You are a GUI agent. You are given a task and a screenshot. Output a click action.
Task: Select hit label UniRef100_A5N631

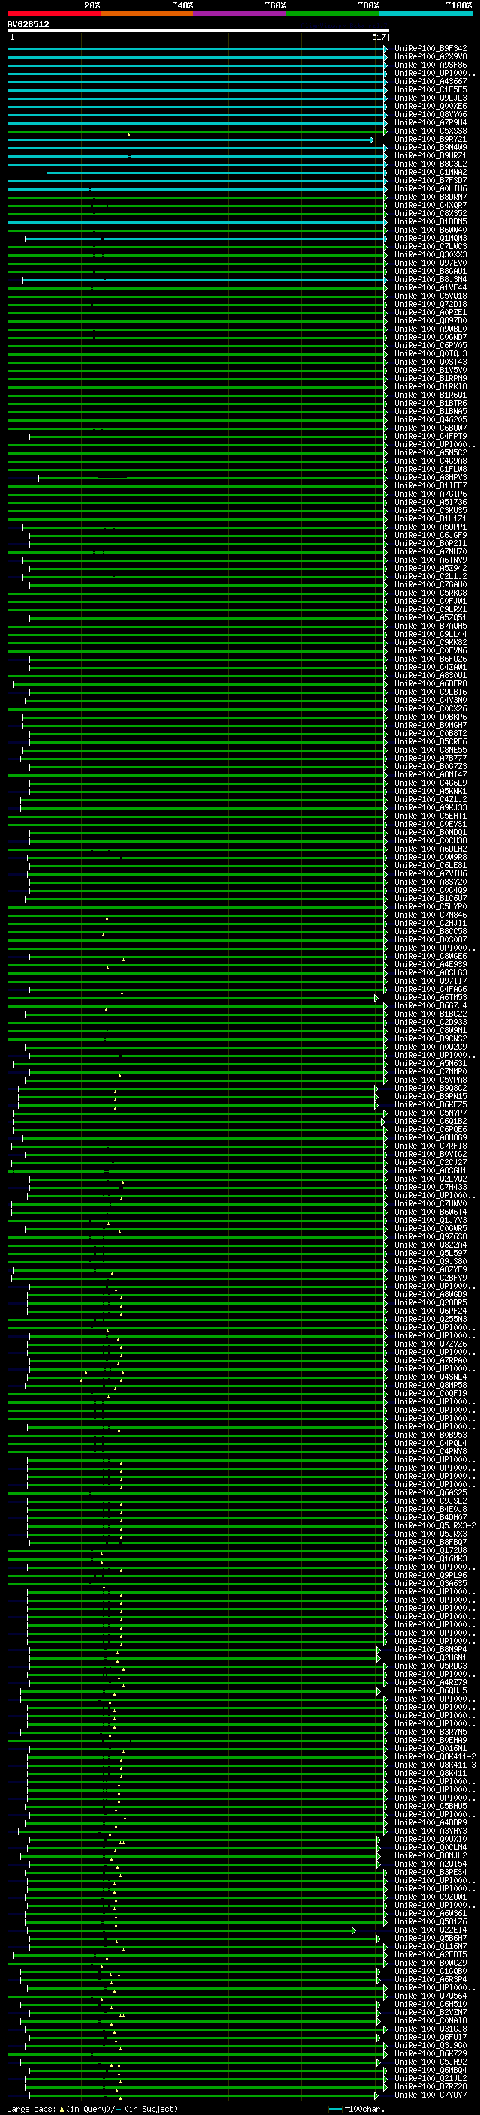(x=430, y=1064)
